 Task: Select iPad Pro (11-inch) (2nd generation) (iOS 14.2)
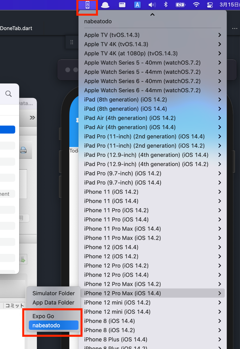click(152, 146)
